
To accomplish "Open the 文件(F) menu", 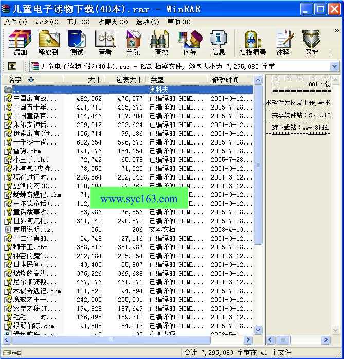I will (x=15, y=22).
